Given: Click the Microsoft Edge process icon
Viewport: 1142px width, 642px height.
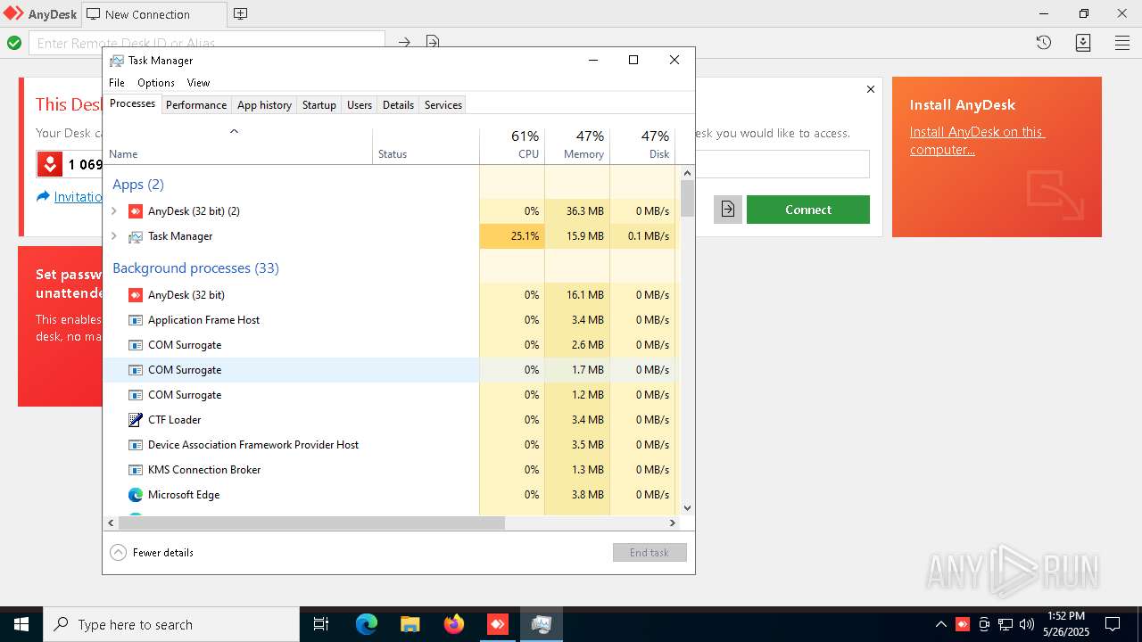Looking at the screenshot, I should [136, 495].
